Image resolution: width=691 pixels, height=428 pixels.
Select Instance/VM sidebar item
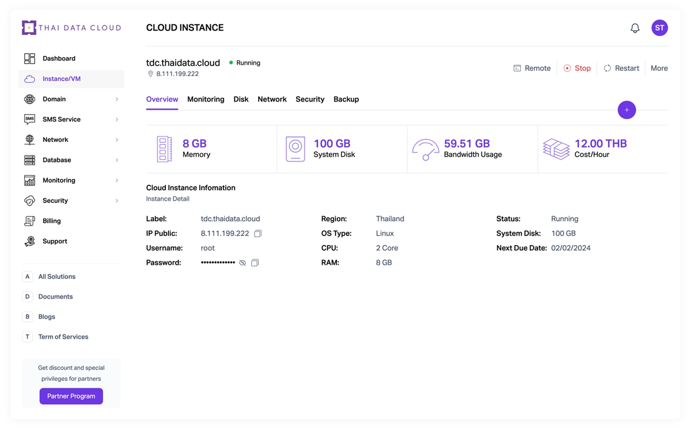71,79
